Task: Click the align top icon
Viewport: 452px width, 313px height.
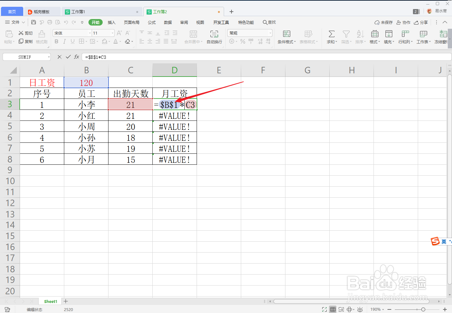Action: tap(142, 33)
